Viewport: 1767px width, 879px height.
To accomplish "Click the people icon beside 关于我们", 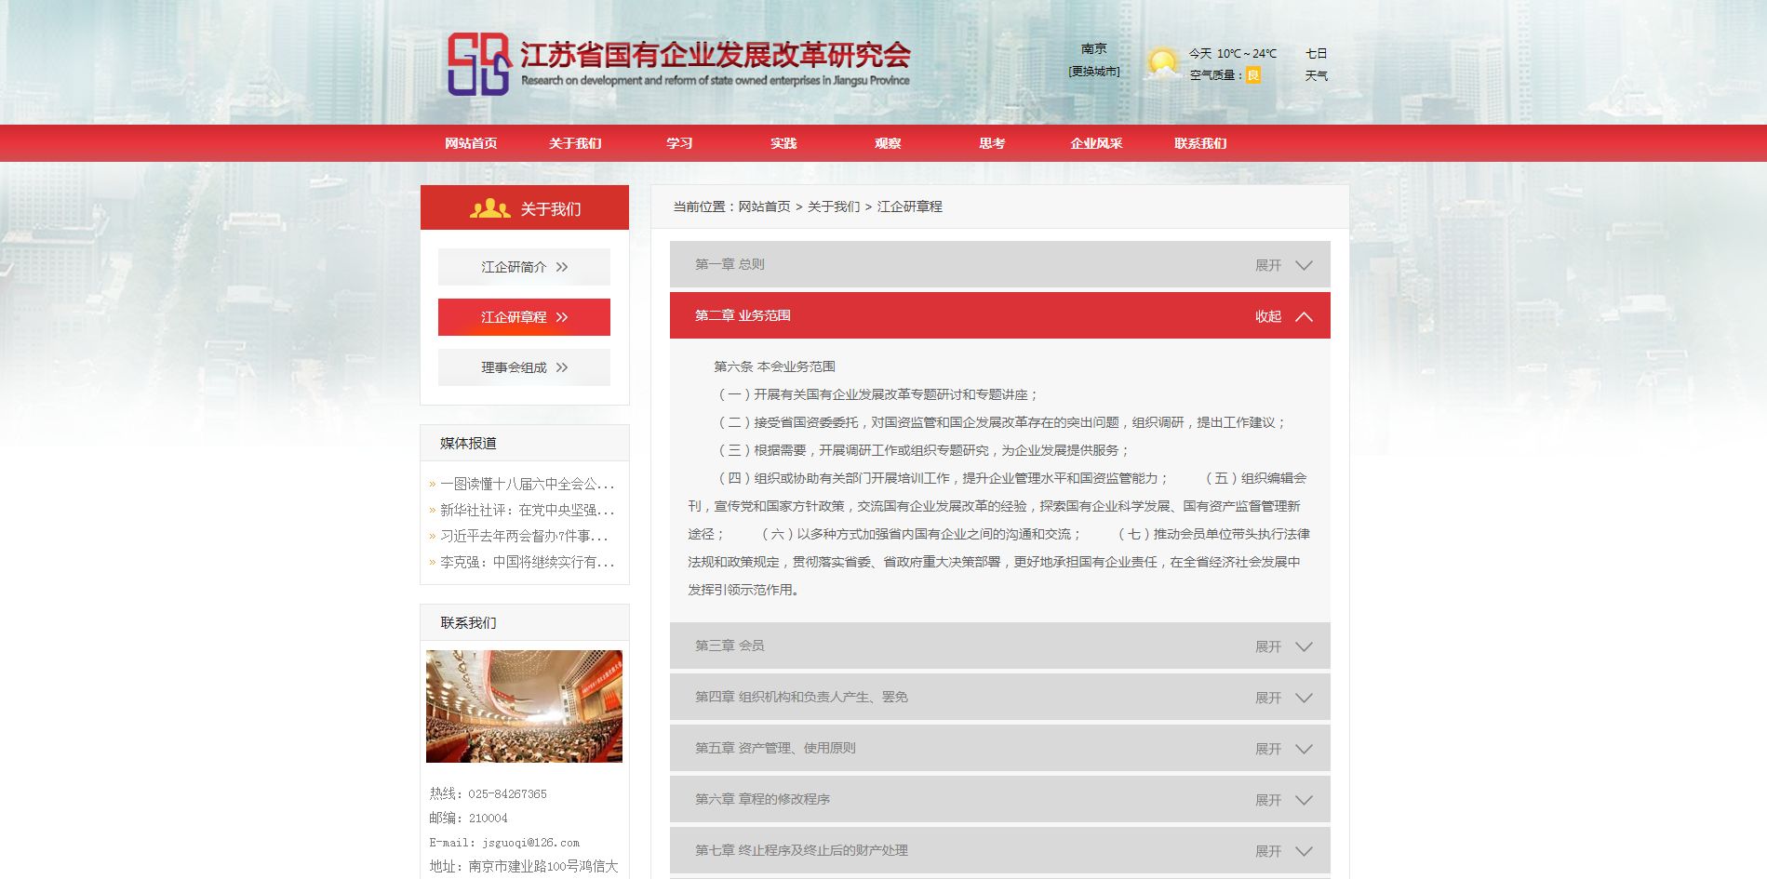I will pyautogui.click(x=489, y=208).
